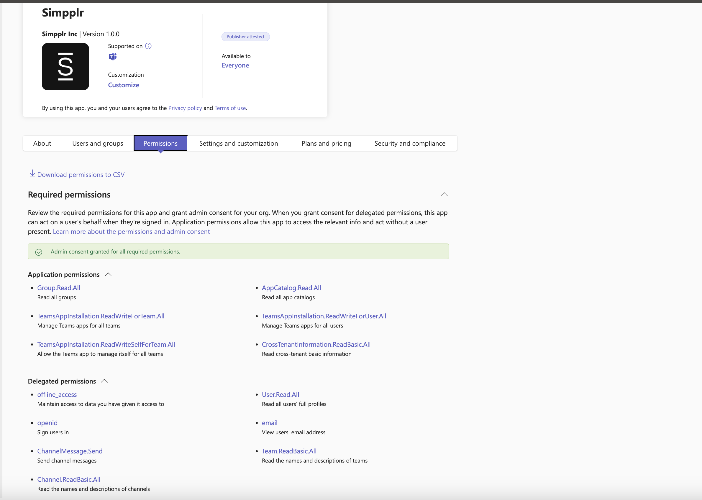Collapse Application permissions list
Viewport: 702px width, 500px height.
[108, 274]
